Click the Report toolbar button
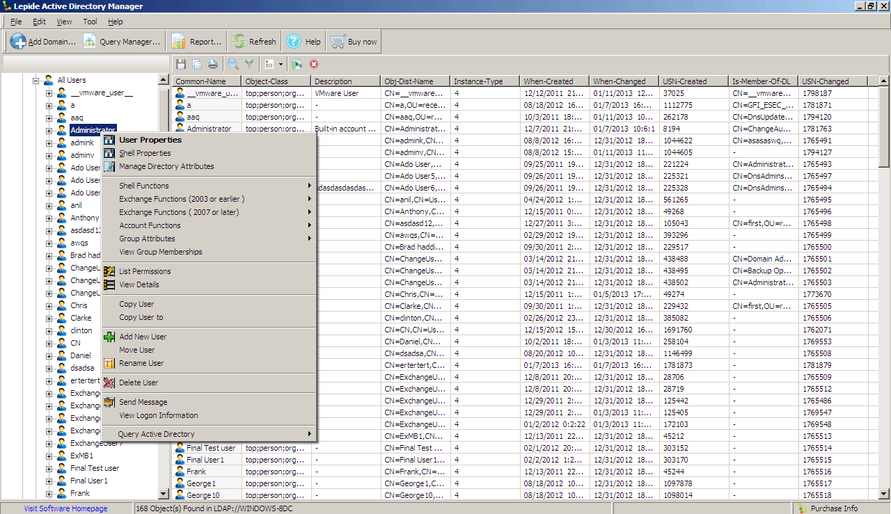This screenshot has width=891, height=514. (197, 42)
